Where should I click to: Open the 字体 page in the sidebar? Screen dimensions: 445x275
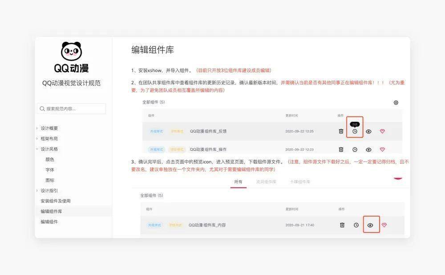tap(50, 170)
